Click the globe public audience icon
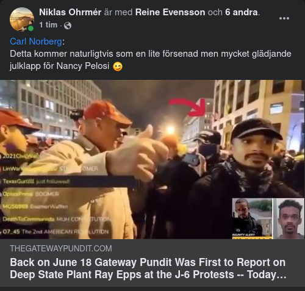This screenshot has width=305, height=291. tap(68, 26)
